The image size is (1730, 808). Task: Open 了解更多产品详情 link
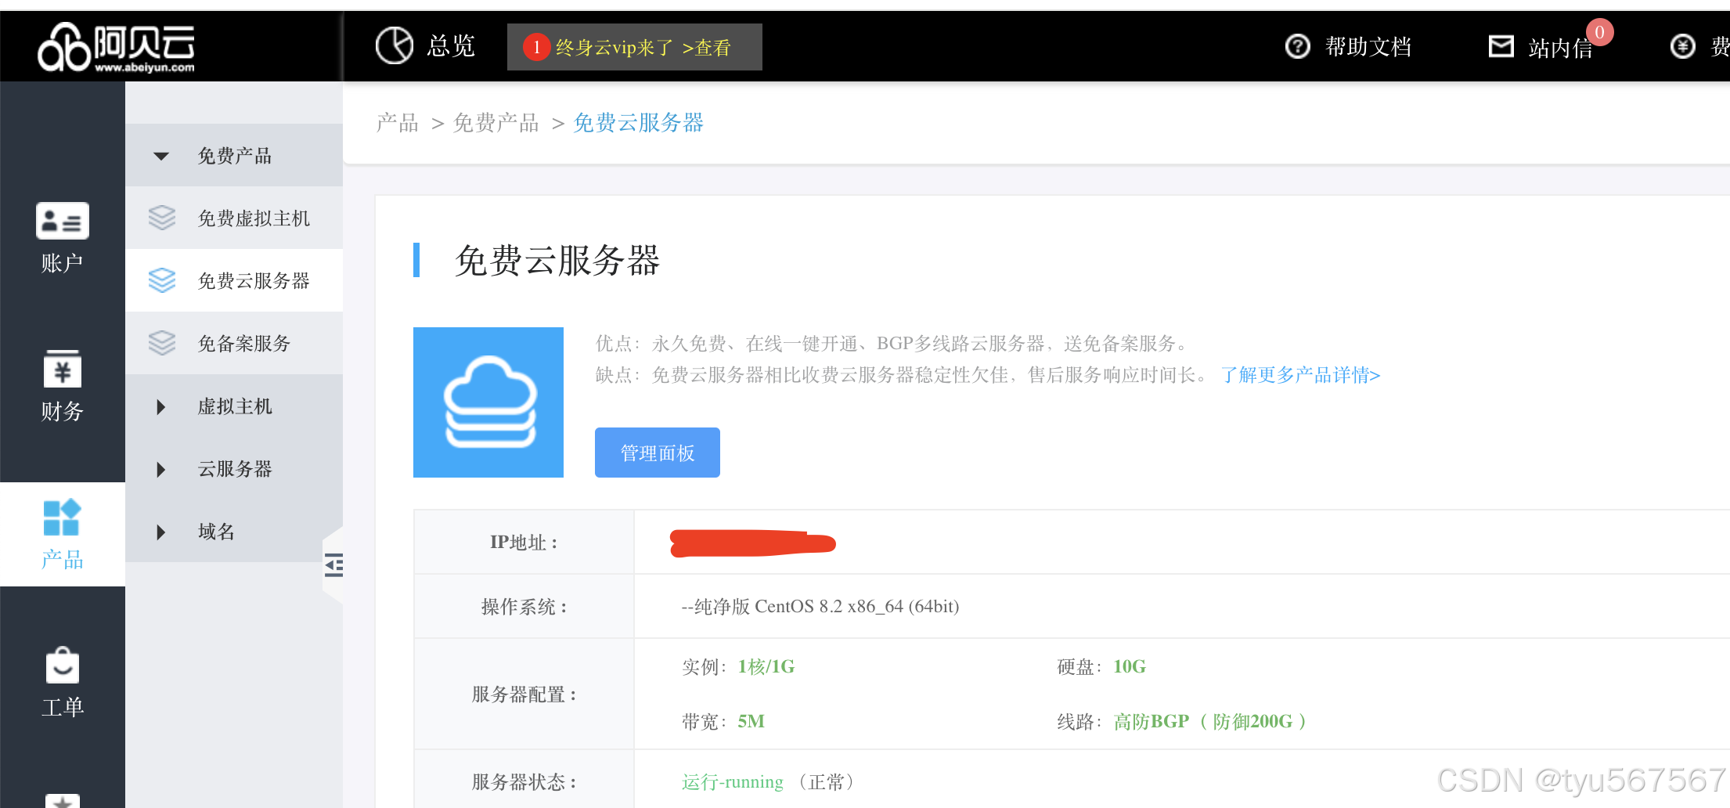[x=1300, y=375]
